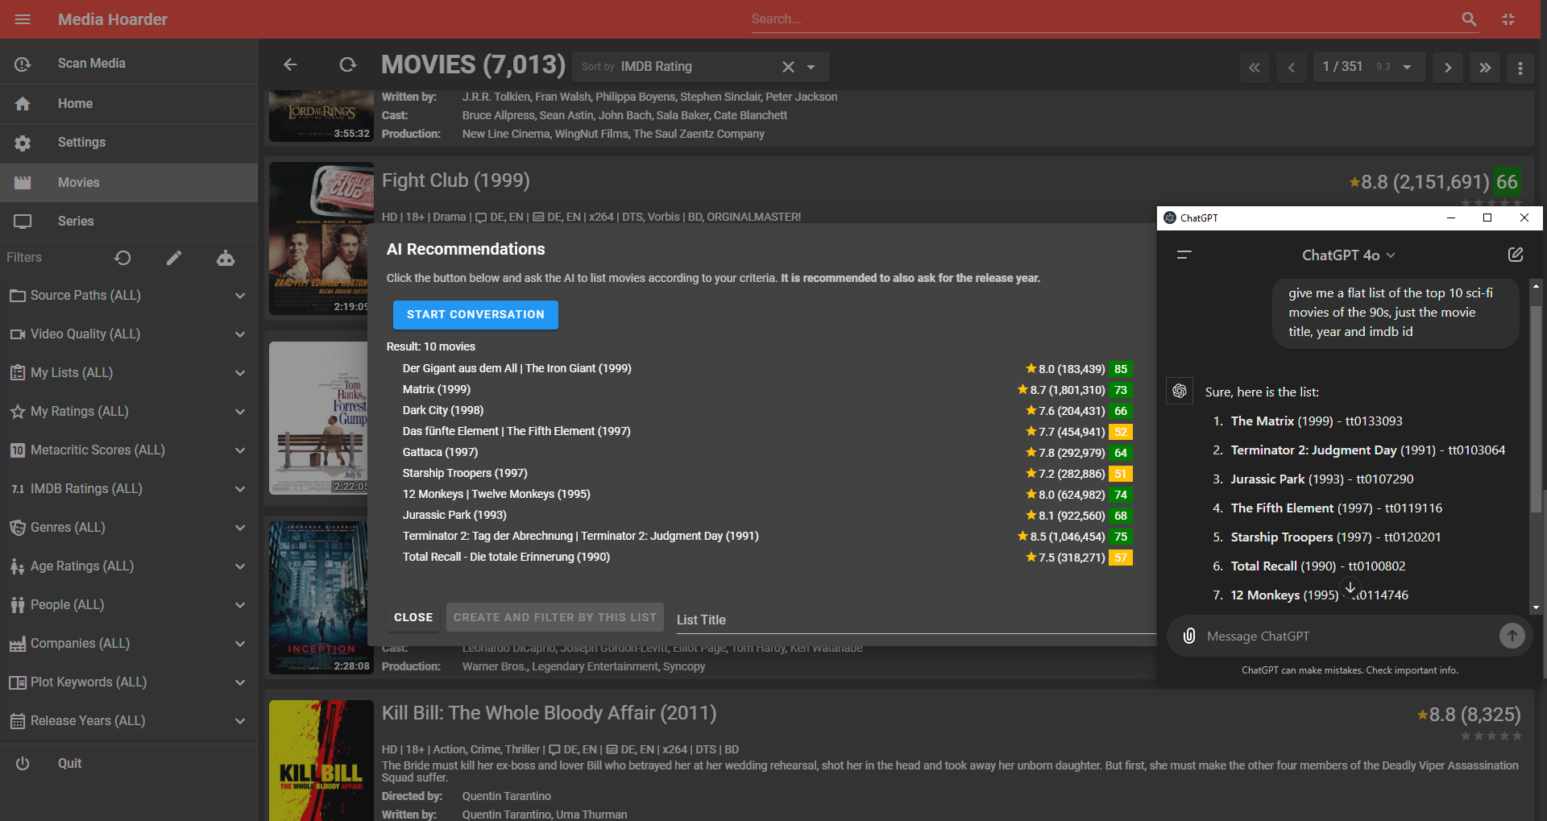The width and height of the screenshot is (1547, 821).
Task: Click Quit in the sidebar
Action: coord(129,764)
